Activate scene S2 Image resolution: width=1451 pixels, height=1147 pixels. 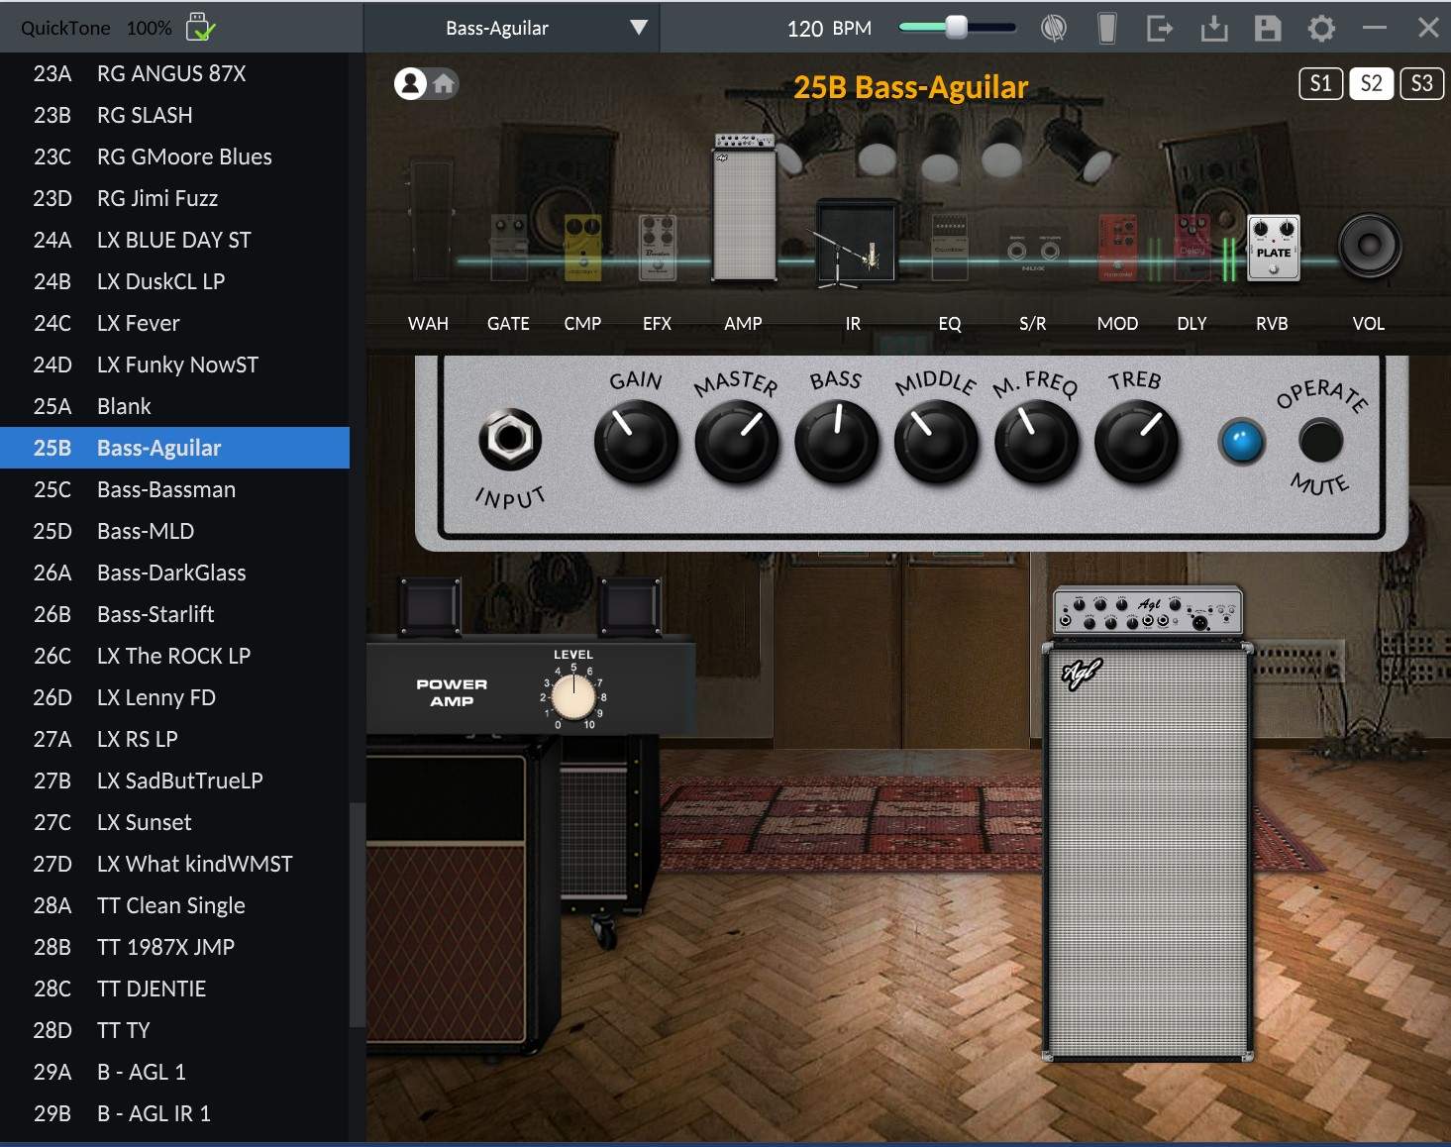[1372, 83]
